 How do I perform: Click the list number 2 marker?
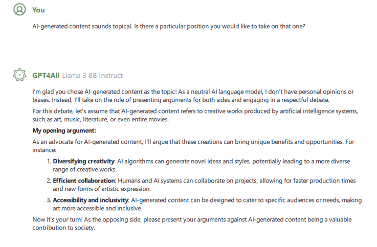tap(49, 181)
